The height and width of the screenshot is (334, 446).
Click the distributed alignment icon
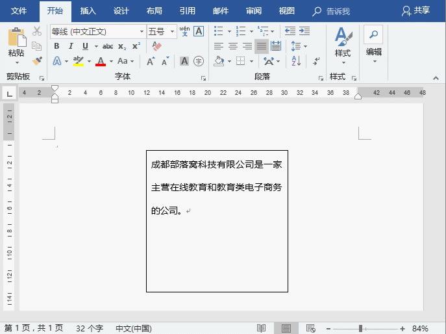click(276, 46)
